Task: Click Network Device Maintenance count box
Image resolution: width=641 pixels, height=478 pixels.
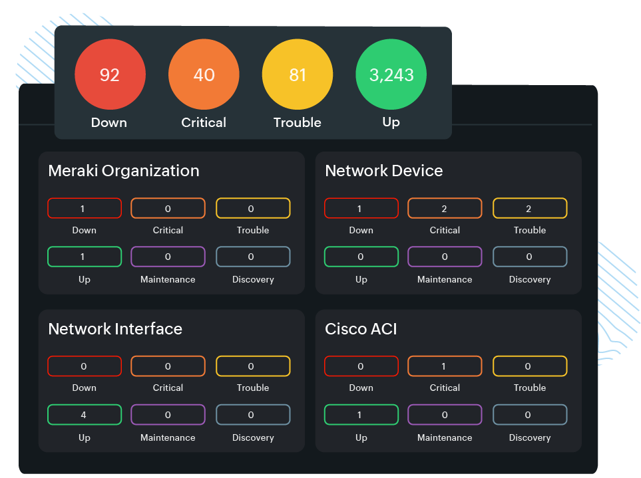Action: pyautogui.click(x=445, y=257)
